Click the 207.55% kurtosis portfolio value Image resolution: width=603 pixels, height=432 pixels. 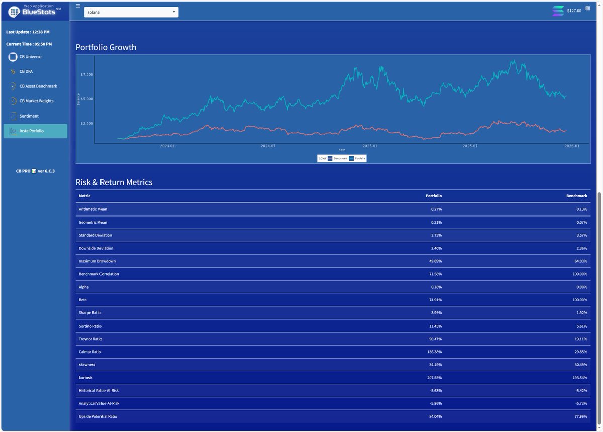click(435, 378)
